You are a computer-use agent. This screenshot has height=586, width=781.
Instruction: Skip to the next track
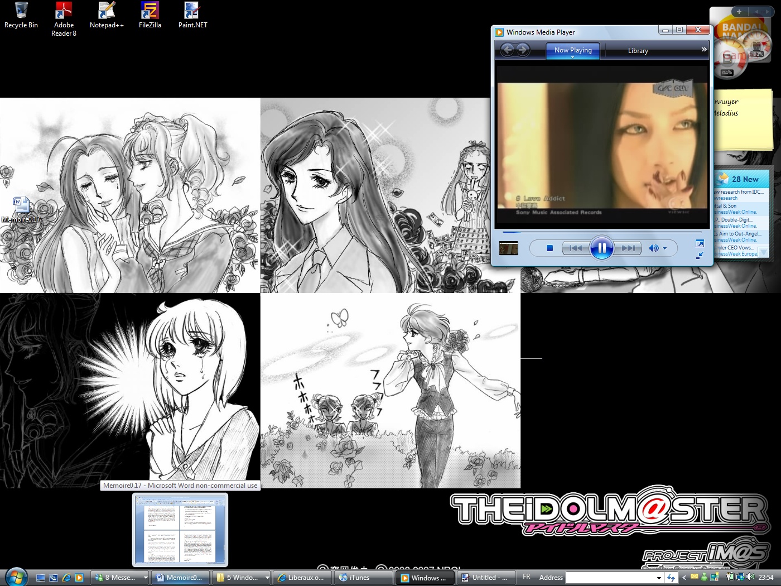[x=628, y=248]
